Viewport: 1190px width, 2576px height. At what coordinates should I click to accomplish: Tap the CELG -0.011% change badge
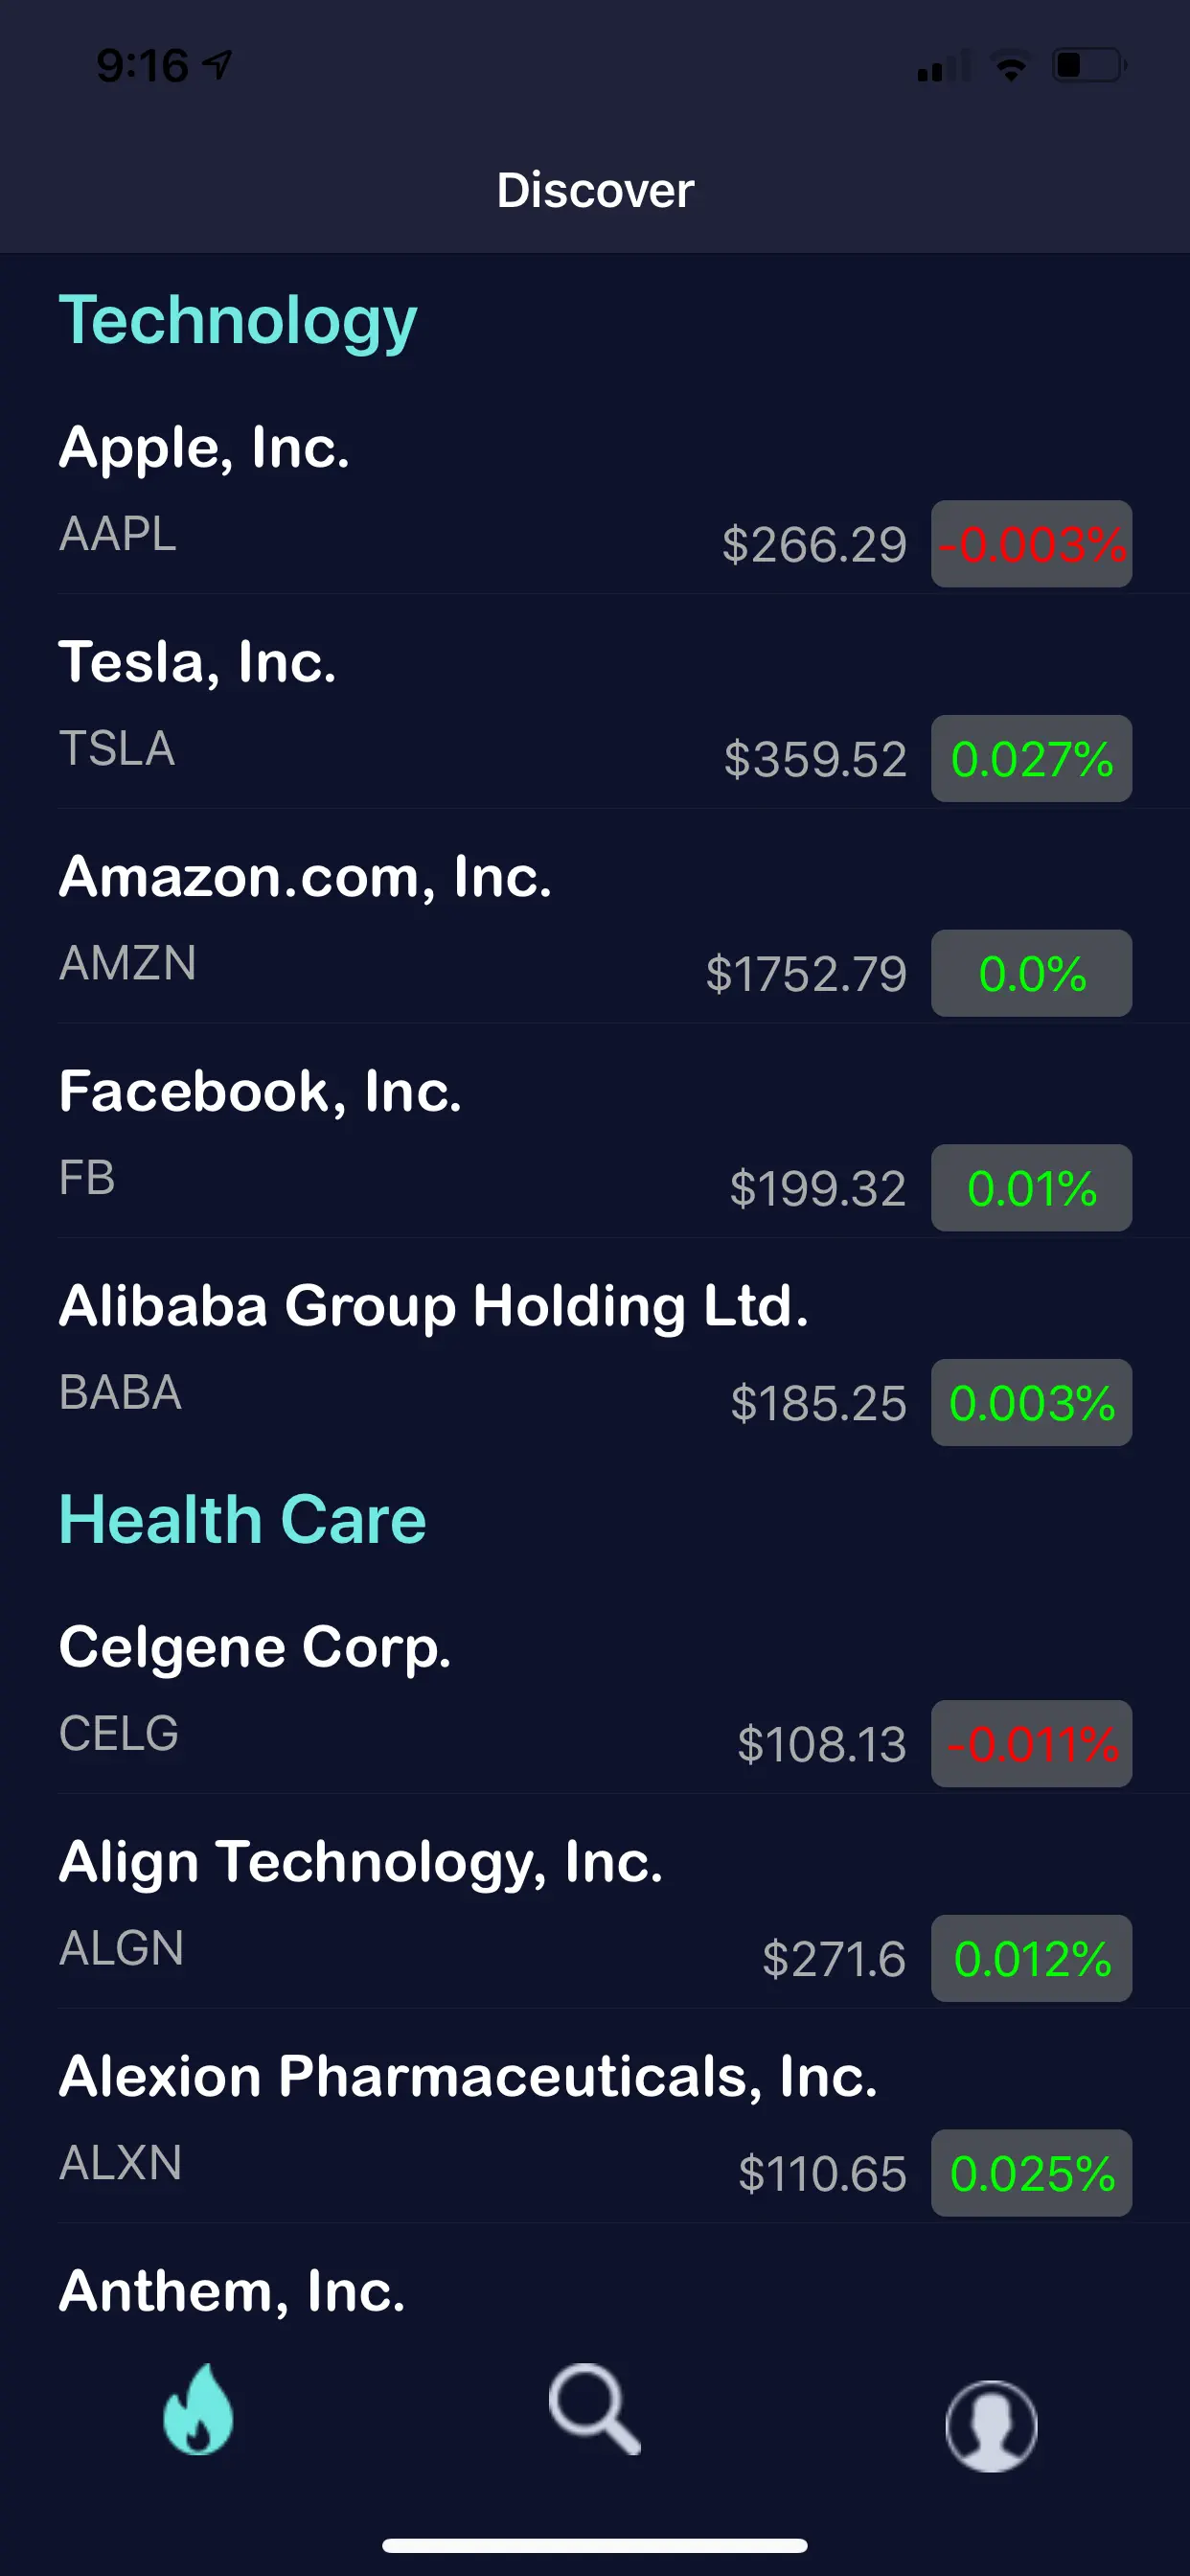(x=1031, y=1744)
